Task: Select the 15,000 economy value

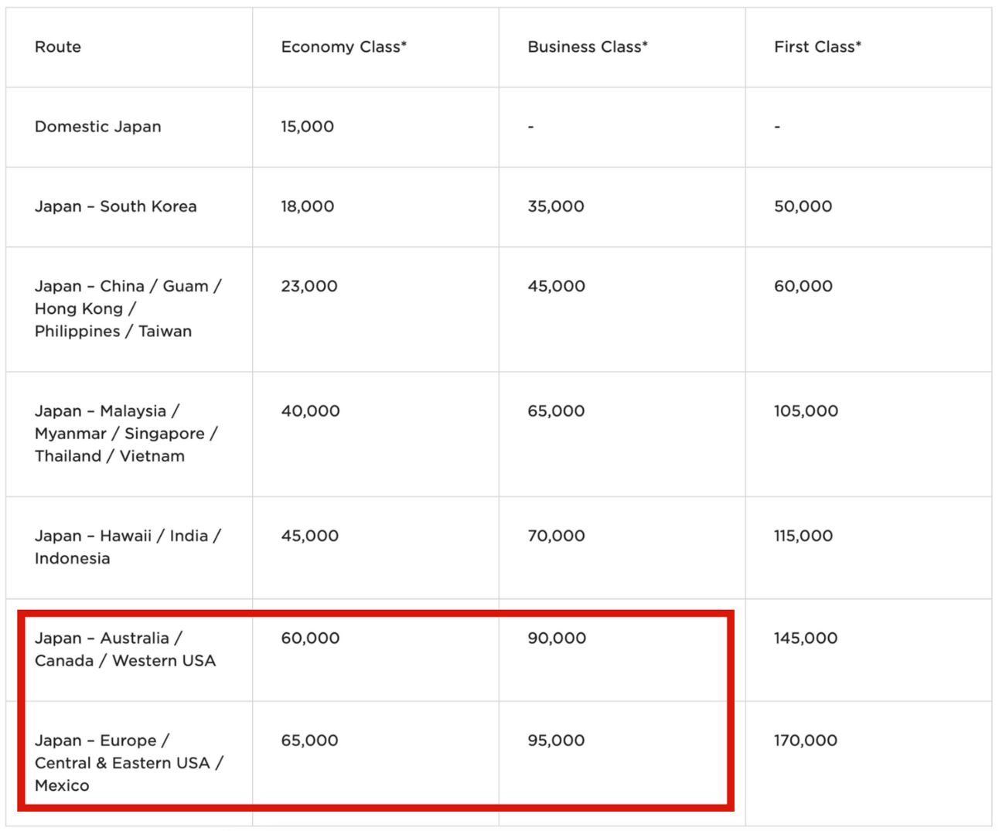Action: (x=308, y=127)
